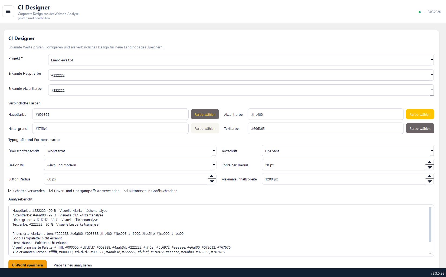This screenshot has width=446, height=277.
Task: Choose color for Textfarbe with Farbe wählen
Action: coord(420,128)
